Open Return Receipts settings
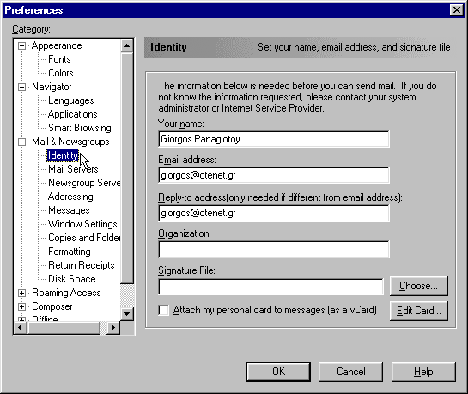Image resolution: width=468 pixels, height=394 pixels. (82, 265)
